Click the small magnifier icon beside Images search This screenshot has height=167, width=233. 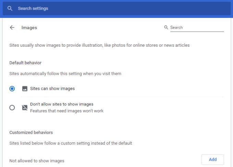coord(166,27)
